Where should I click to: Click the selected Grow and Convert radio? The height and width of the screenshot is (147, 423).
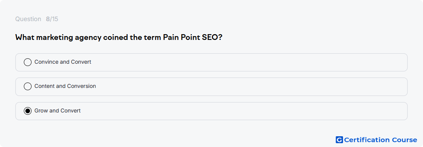pyautogui.click(x=28, y=111)
